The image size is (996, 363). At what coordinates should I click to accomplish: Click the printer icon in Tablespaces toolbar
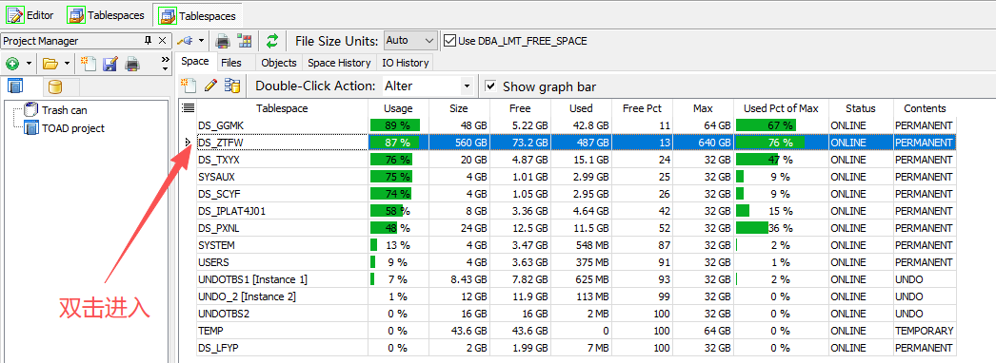click(223, 41)
